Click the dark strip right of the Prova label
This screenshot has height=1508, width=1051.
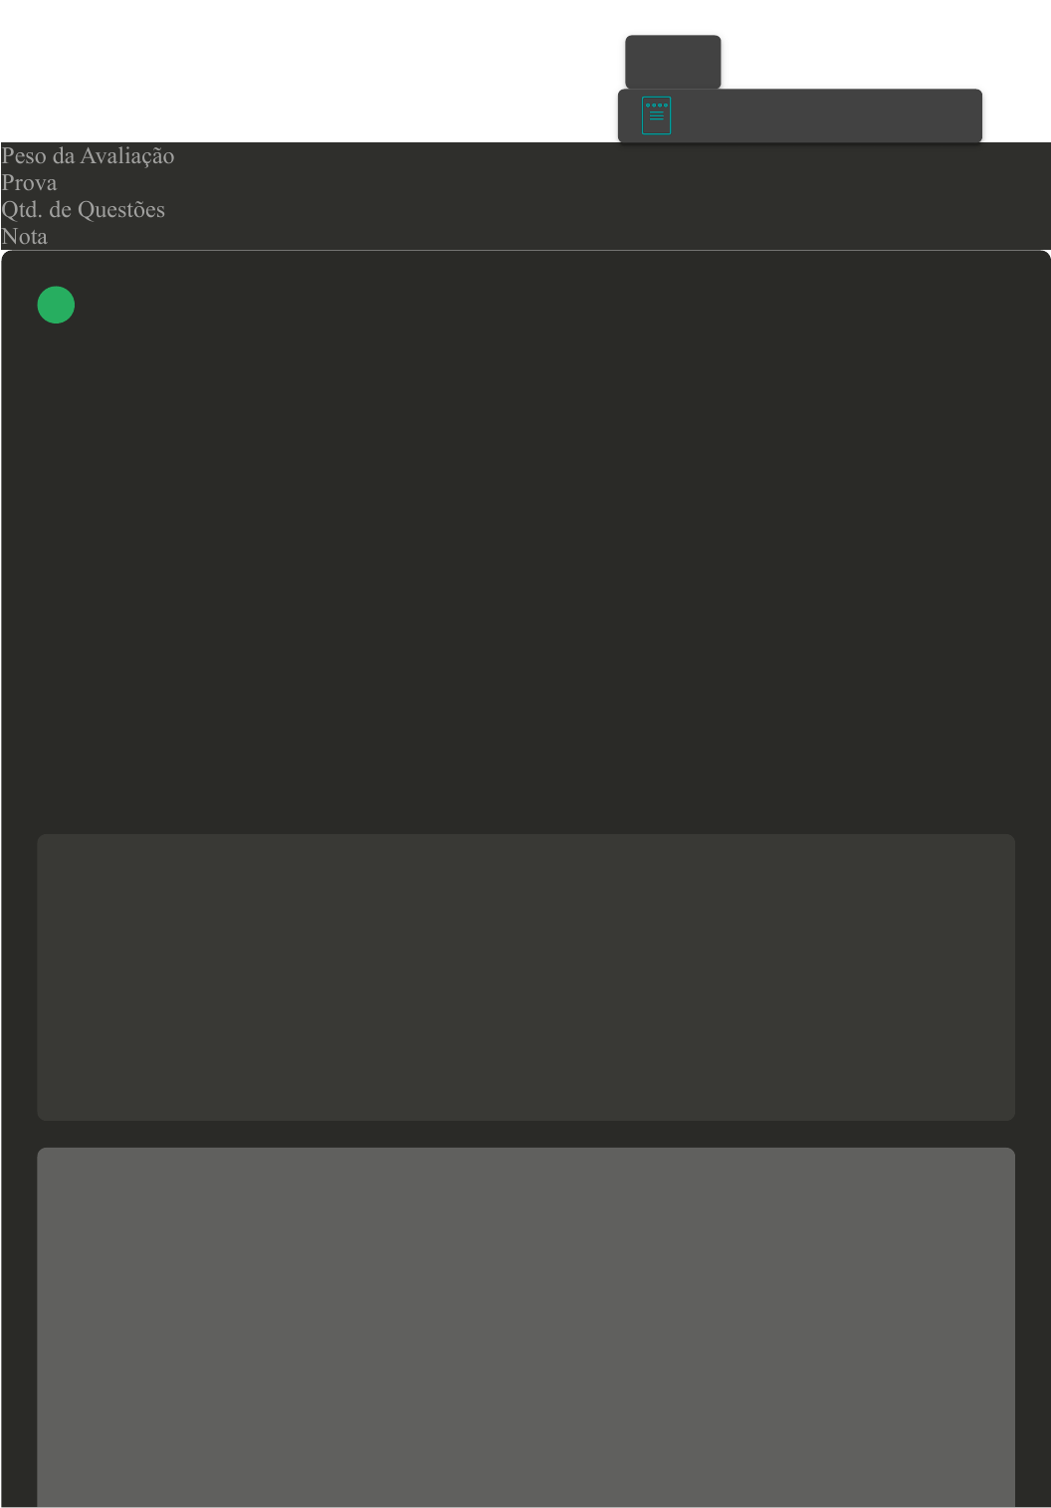point(553,183)
